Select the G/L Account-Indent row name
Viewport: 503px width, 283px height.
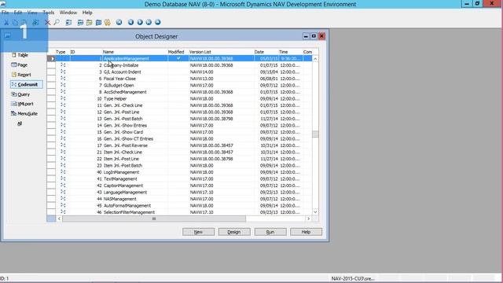(x=123, y=72)
